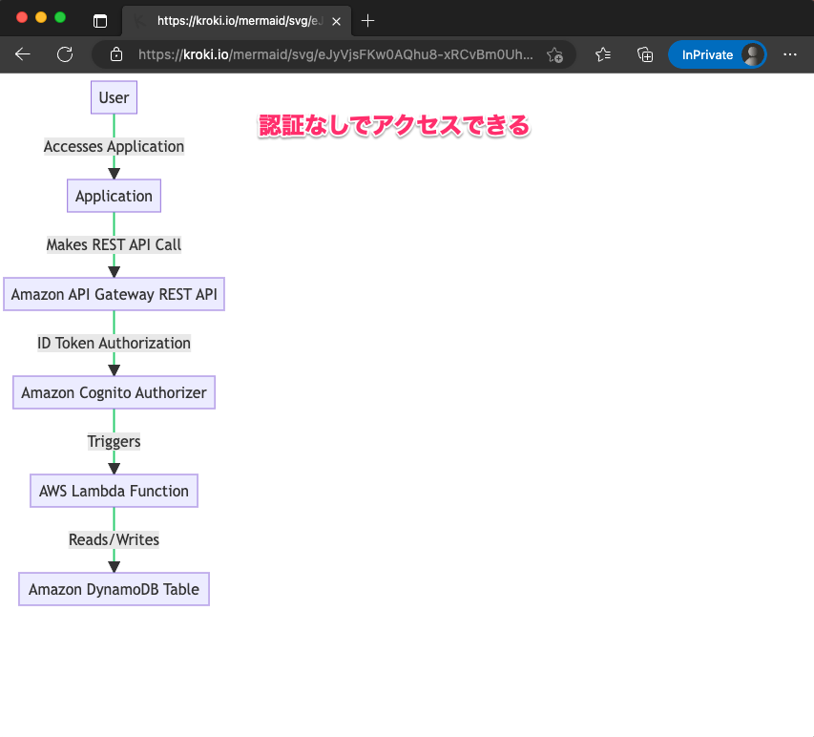The image size is (814, 737).
Task: Click the InPrivate profile button
Action: pyautogui.click(x=717, y=54)
